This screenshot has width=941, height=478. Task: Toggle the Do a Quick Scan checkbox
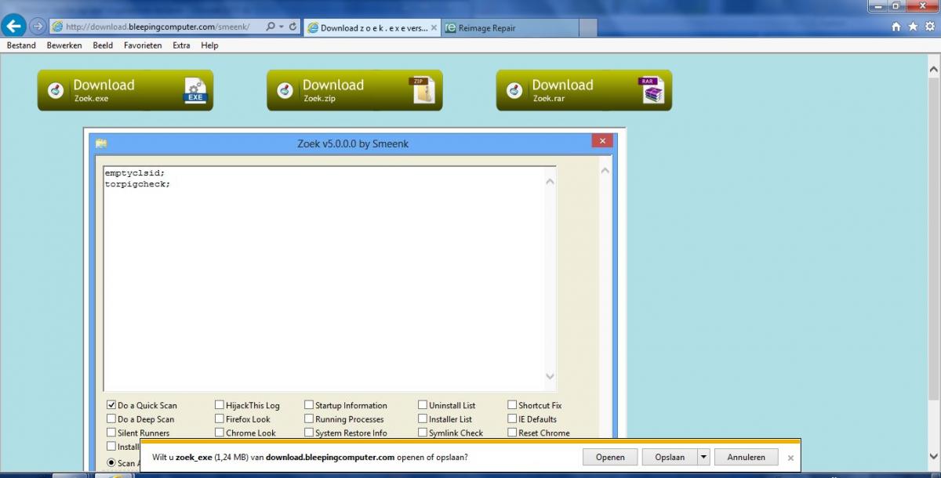click(111, 405)
